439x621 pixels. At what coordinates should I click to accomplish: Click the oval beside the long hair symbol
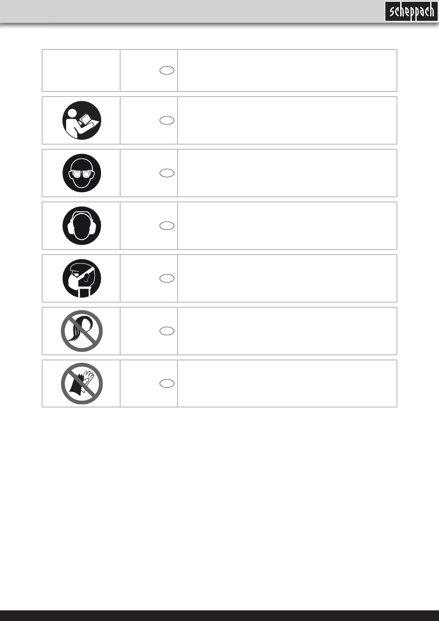[x=167, y=331]
